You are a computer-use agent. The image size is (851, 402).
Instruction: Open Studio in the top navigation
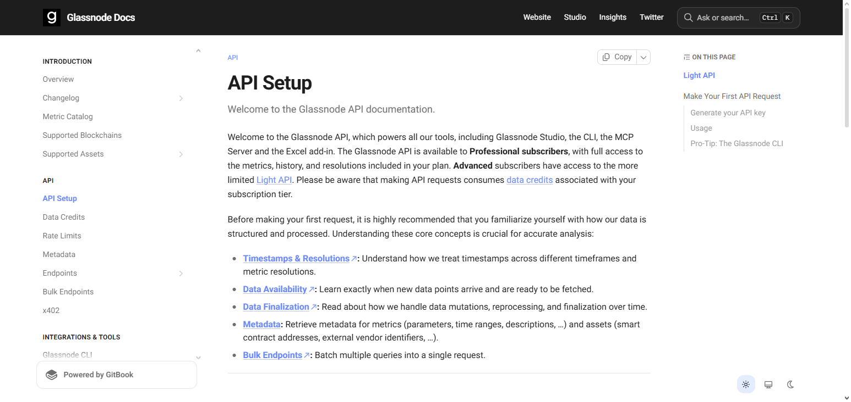point(575,18)
